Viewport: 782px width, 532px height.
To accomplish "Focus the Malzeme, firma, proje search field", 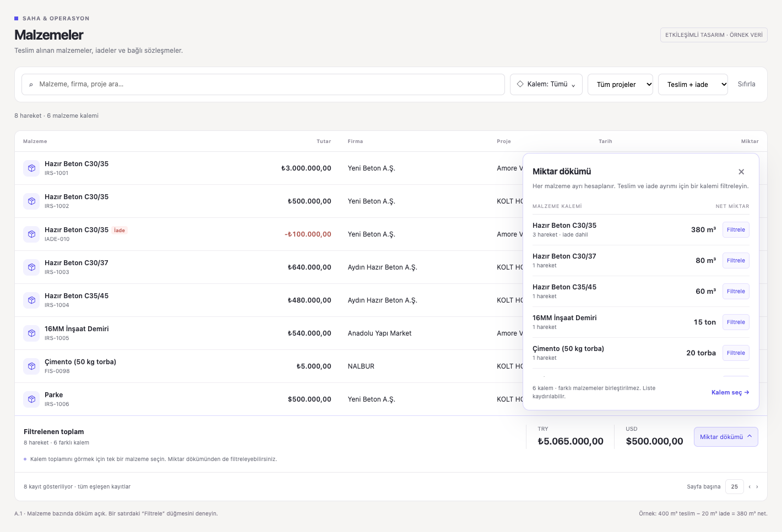I will (263, 85).
